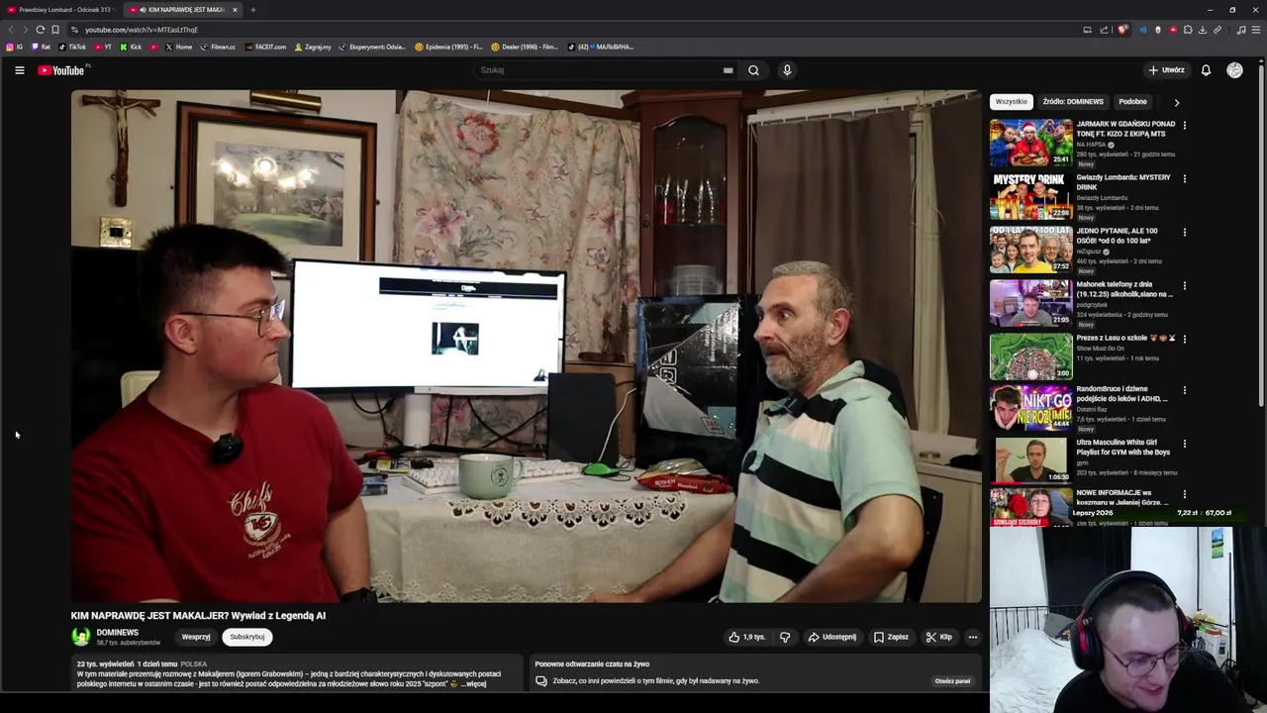Reload the page

[40, 30]
